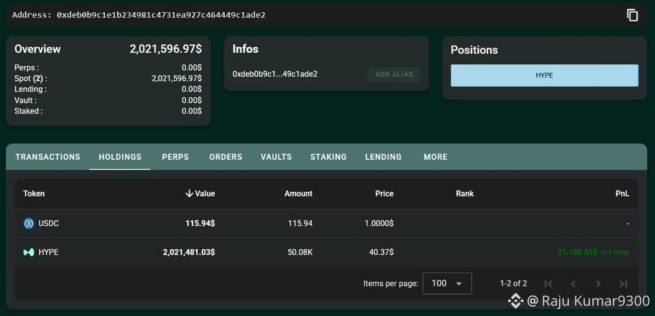This screenshot has width=655, height=316.
Task: Sort holdings by Token column
Action: [34, 194]
